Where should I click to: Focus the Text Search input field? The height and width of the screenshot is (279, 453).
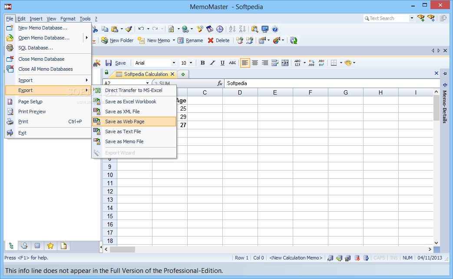[x=387, y=18]
